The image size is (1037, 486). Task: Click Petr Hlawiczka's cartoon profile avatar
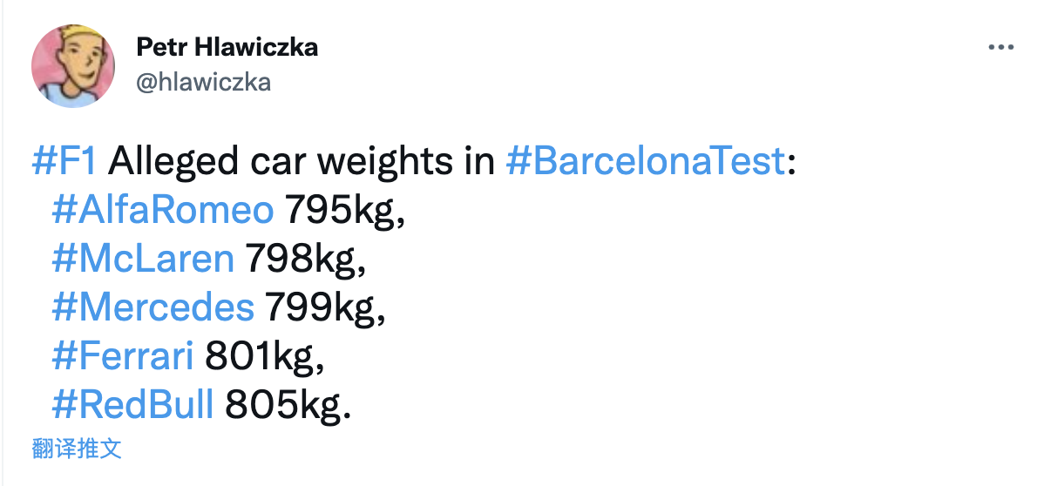click(x=73, y=66)
